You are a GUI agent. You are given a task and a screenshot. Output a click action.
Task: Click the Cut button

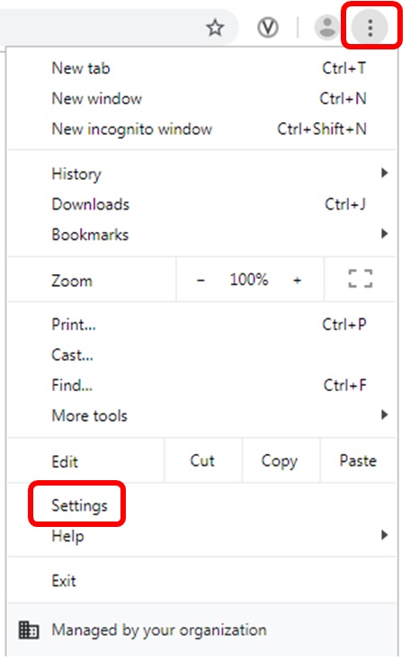click(x=203, y=460)
